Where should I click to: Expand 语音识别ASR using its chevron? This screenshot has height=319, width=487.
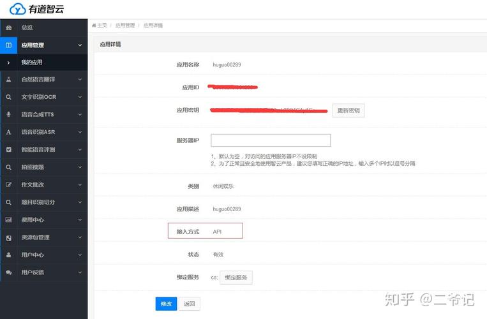click(80, 132)
